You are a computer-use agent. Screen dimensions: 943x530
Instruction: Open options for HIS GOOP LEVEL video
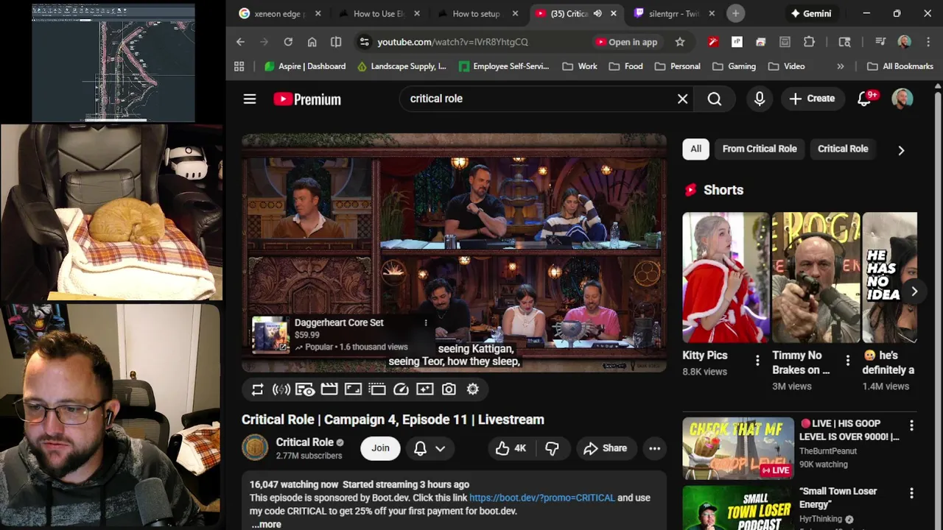pyautogui.click(x=911, y=425)
